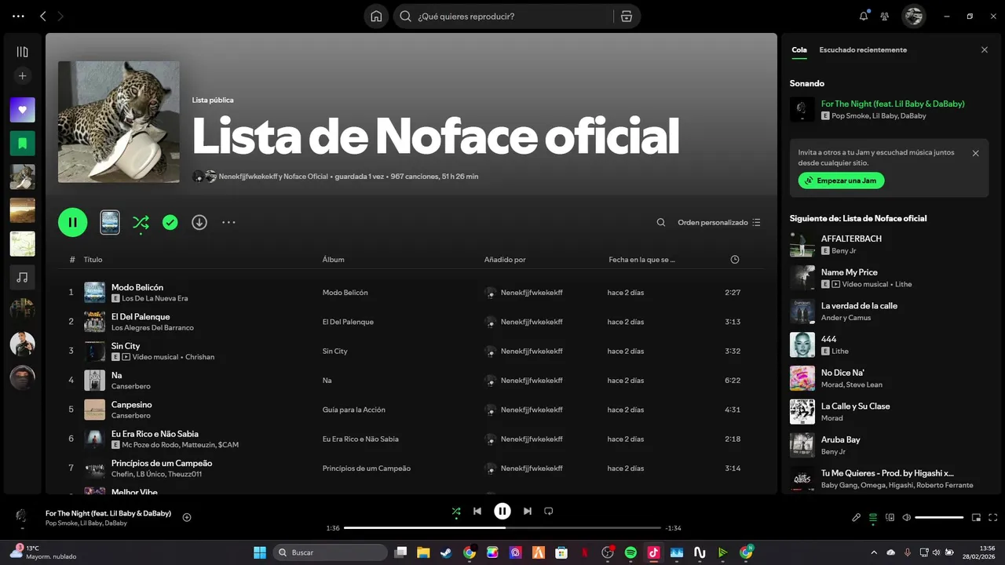1005x565 pixels.
Task: Dismiss the Jam invitation banner
Action: pyautogui.click(x=976, y=153)
